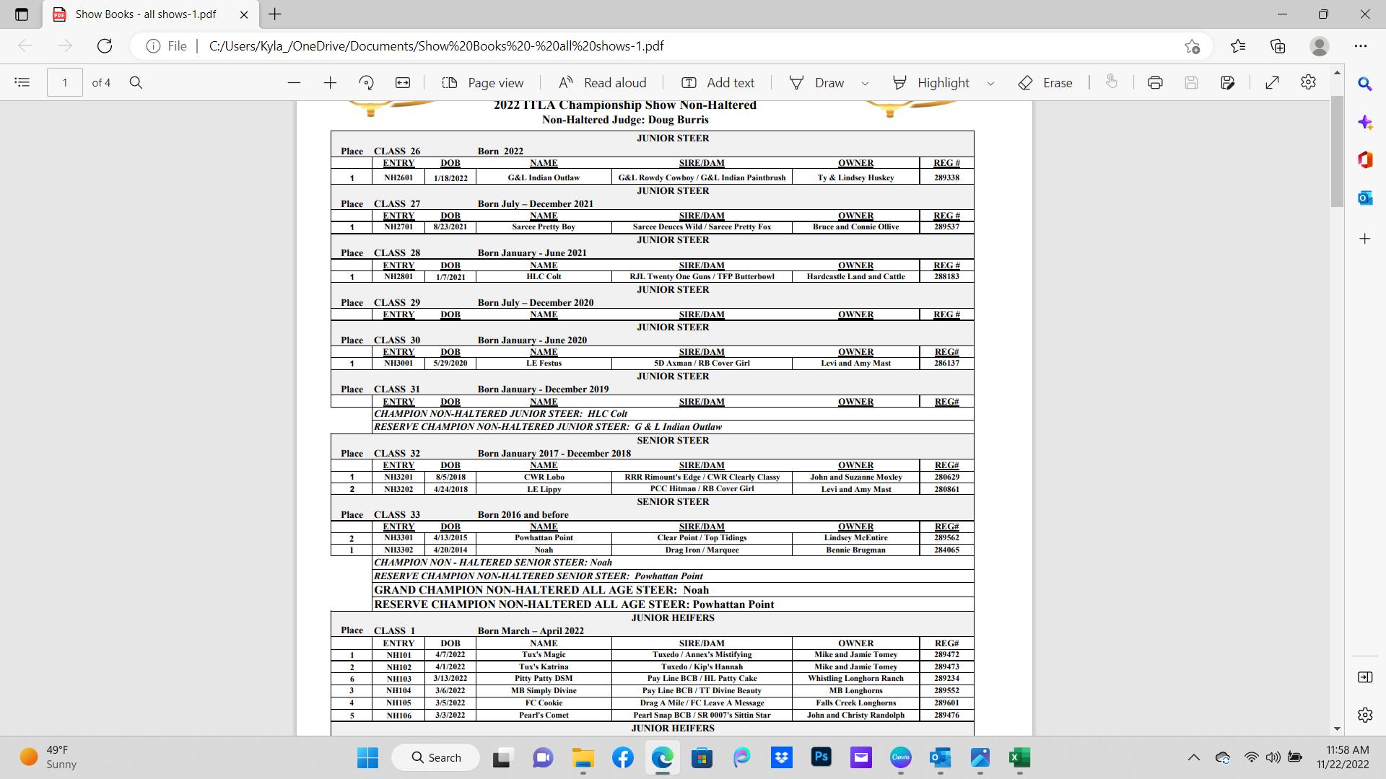Click the Find magnifier in PDF toolbar
The image size is (1386, 779).
136,83
